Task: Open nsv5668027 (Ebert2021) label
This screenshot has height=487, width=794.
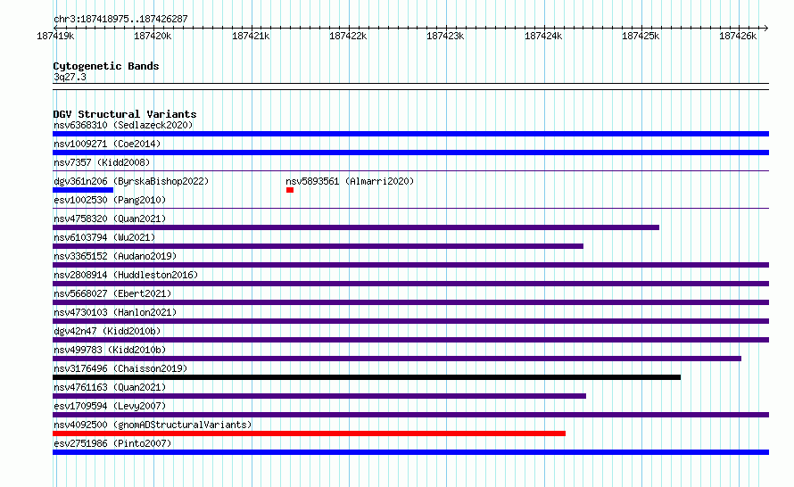Action: (x=112, y=293)
